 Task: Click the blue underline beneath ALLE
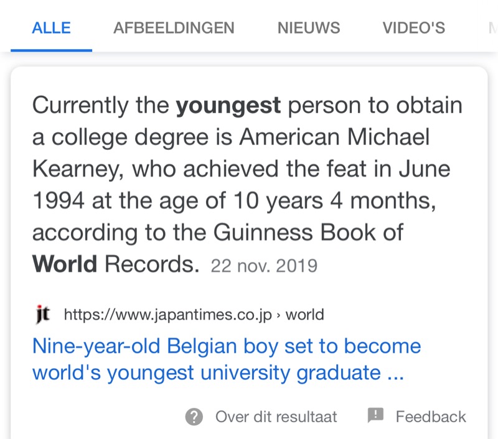pyautogui.click(x=52, y=50)
